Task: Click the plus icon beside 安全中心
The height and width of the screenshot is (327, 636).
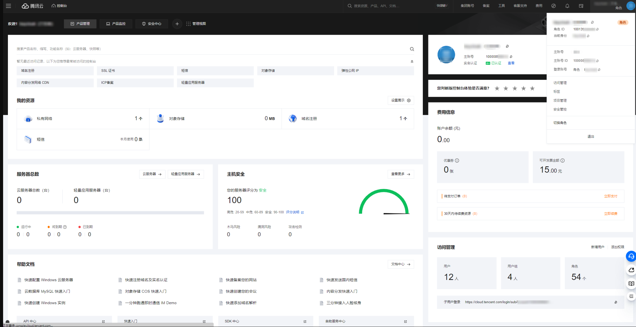Action: 177,24
